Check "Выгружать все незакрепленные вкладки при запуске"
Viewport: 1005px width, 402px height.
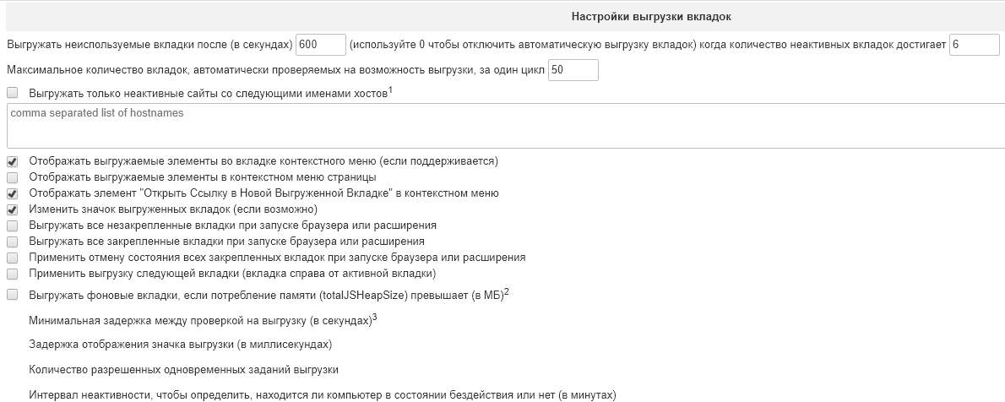click(12, 225)
